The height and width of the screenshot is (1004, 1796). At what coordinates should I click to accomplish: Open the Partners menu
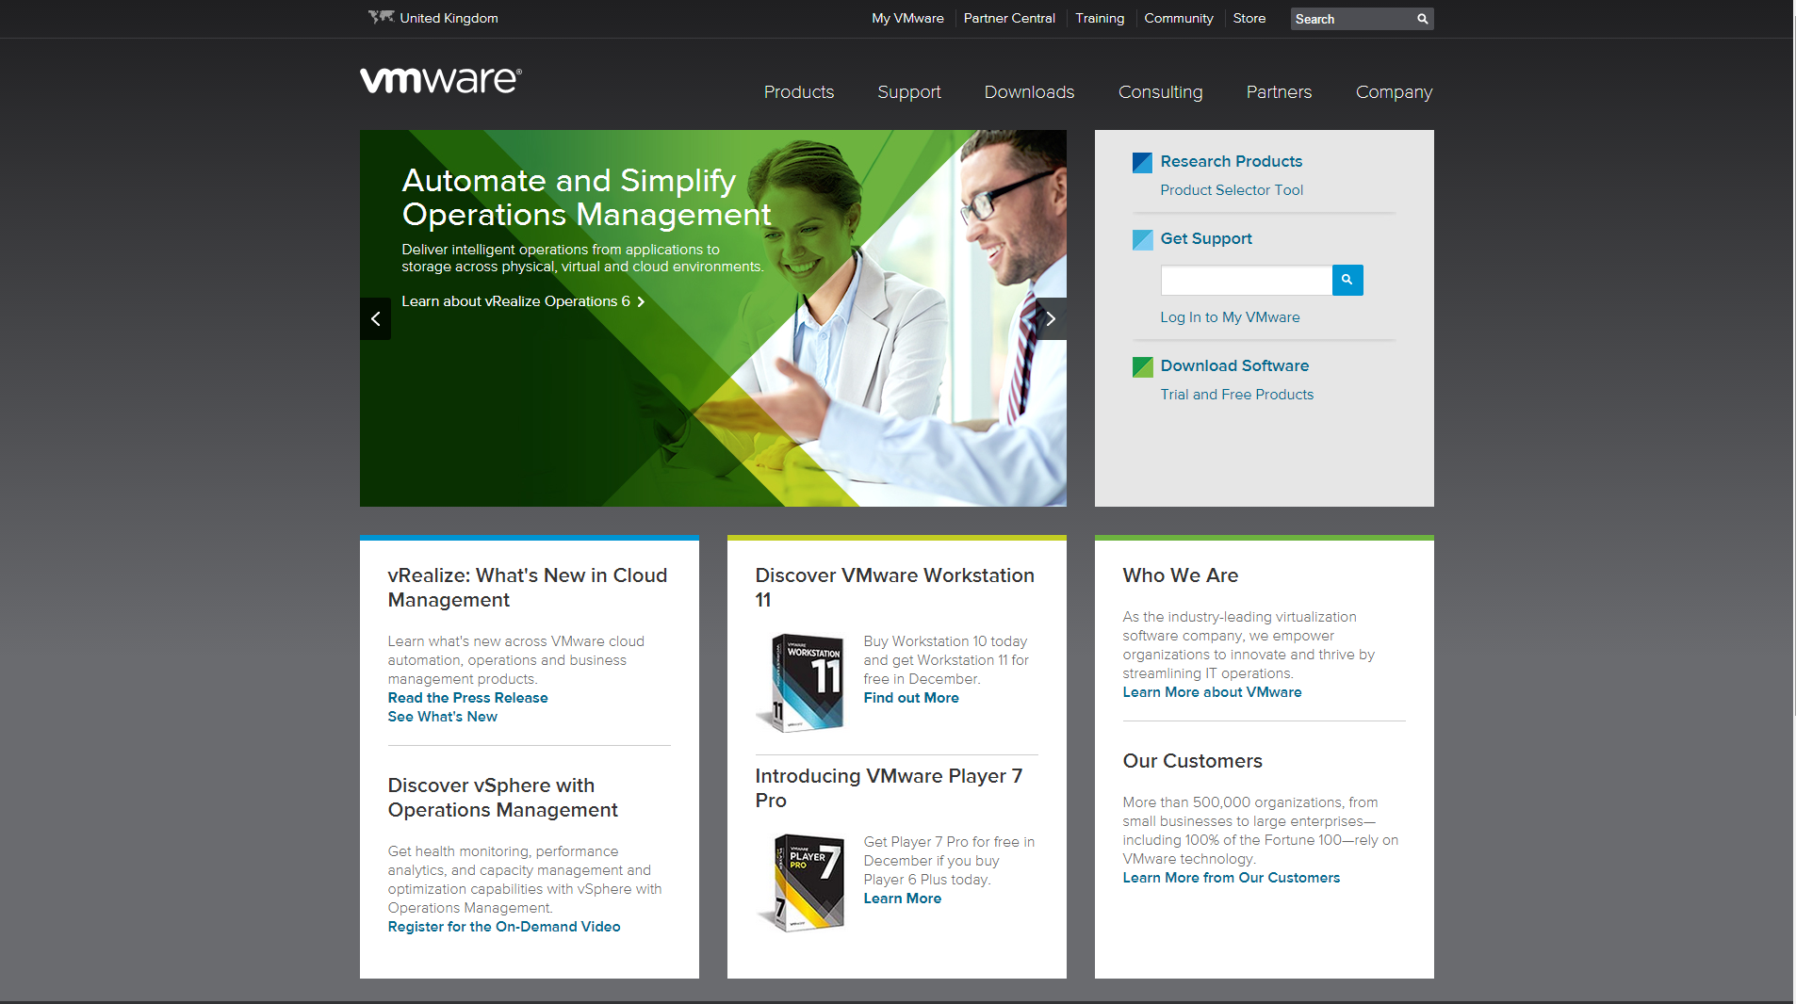[x=1280, y=92]
